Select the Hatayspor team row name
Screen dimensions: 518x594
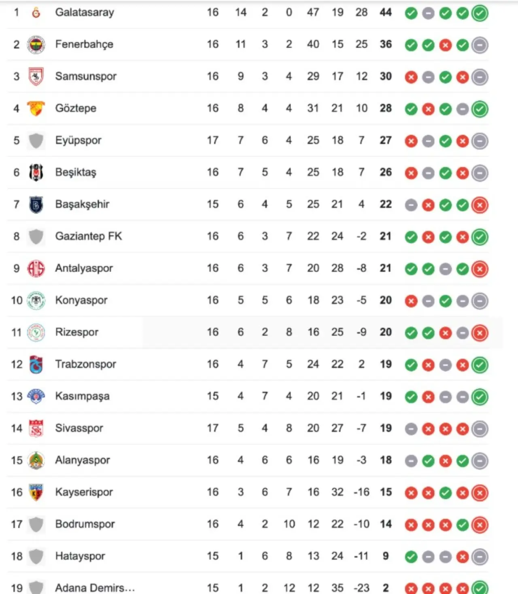pyautogui.click(x=80, y=556)
